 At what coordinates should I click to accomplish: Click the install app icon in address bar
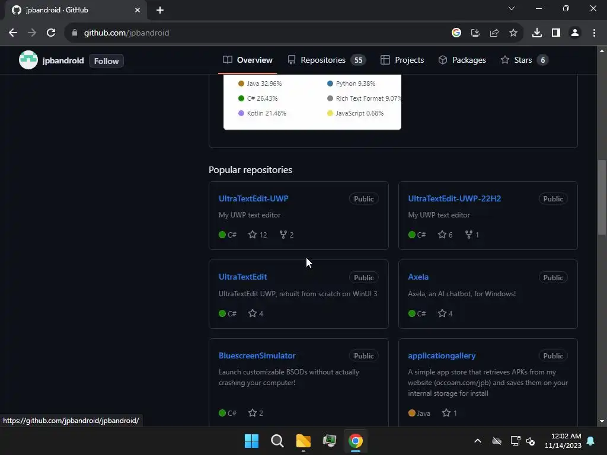(x=475, y=33)
